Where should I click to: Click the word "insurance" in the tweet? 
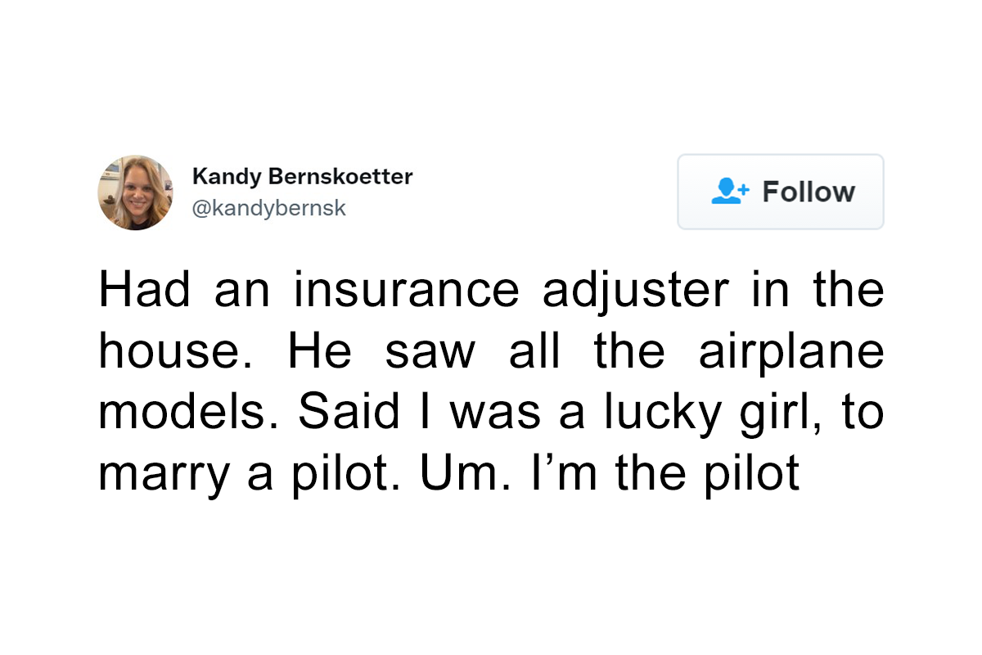point(406,291)
